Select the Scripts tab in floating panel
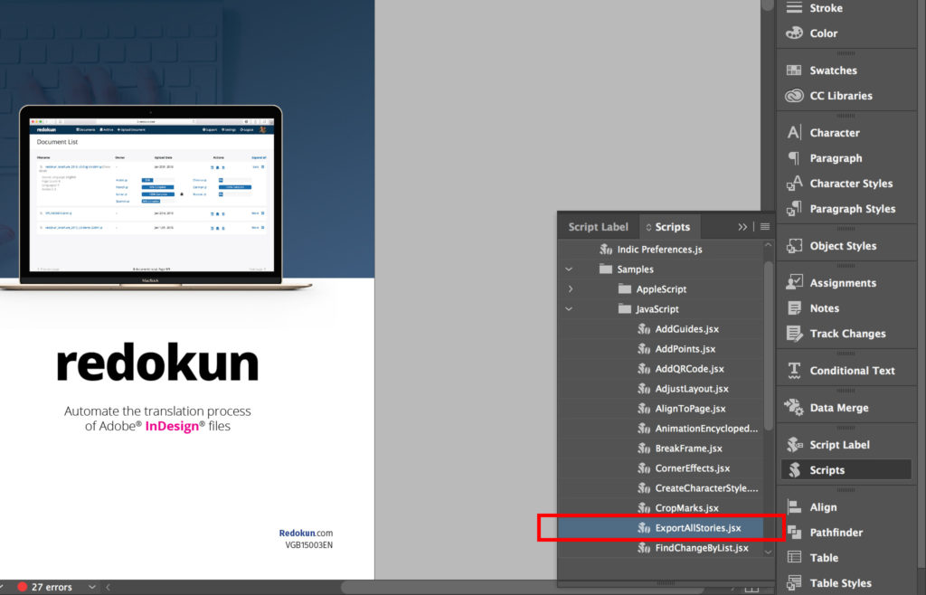Image resolution: width=926 pixels, height=595 pixels. point(668,227)
